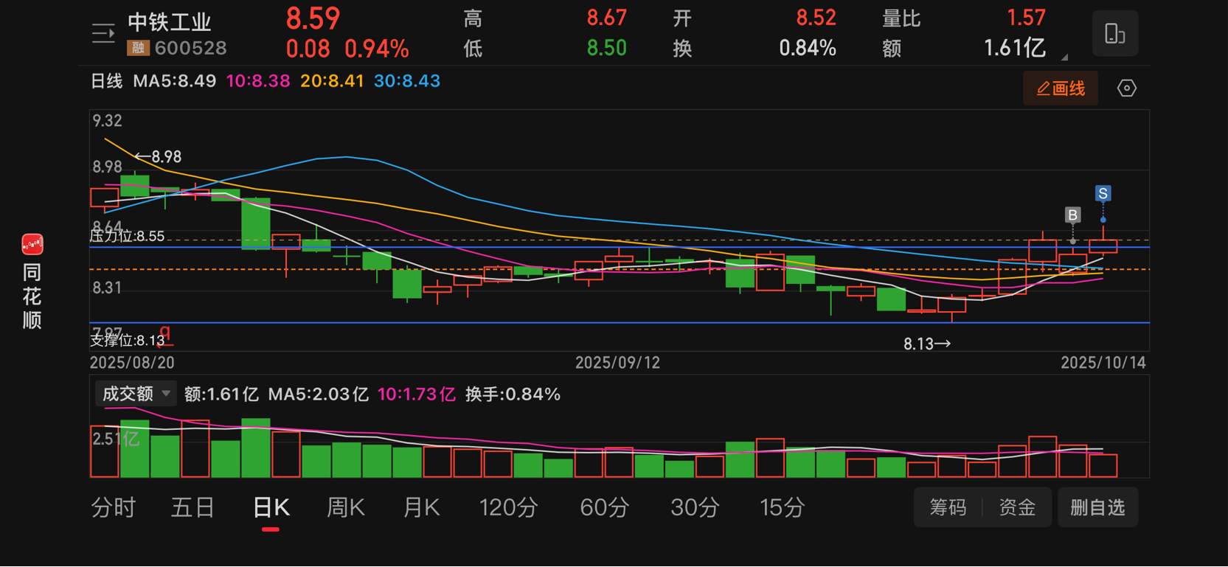Click the turnover rate 0.84% in header
1228x567 pixels.
pos(808,49)
